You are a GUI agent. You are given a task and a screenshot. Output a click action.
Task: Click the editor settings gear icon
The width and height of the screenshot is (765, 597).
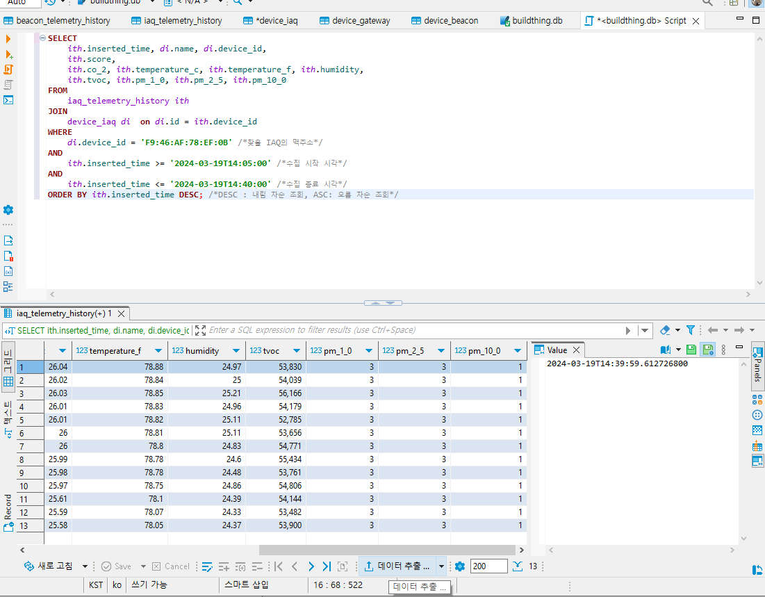(8, 210)
